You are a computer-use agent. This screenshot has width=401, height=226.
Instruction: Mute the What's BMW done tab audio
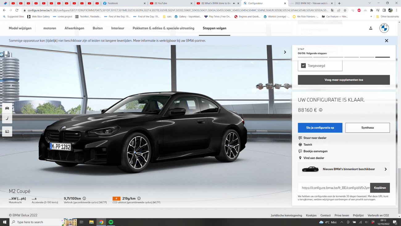pyautogui.click(x=234, y=3)
